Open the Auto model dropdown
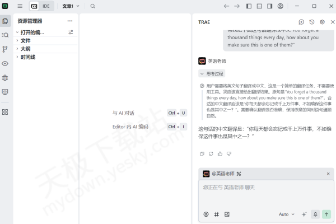Image resolution: width=336 pixels, height=224 pixels. point(286,214)
